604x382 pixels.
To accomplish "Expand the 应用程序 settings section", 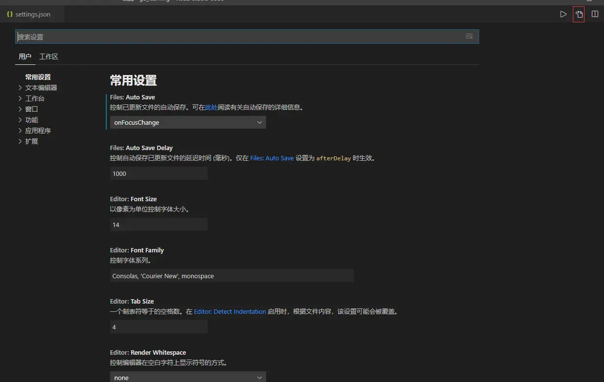I will 38,130.
